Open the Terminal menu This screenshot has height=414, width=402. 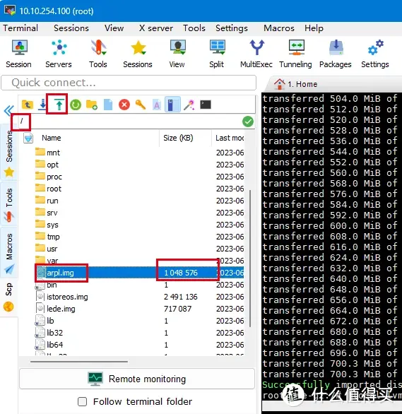tap(20, 28)
